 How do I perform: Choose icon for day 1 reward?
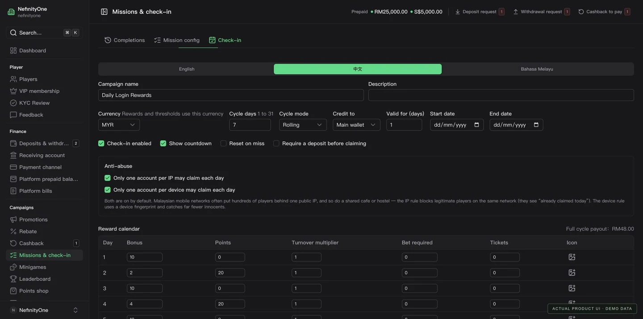point(572,257)
